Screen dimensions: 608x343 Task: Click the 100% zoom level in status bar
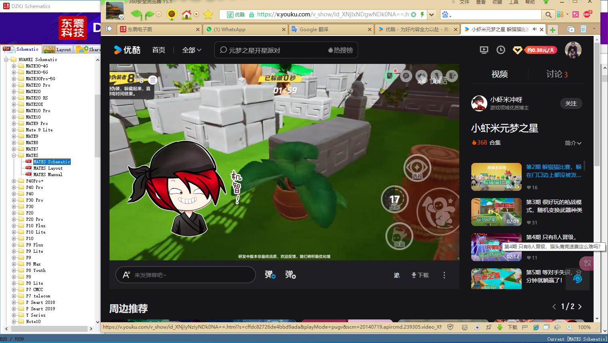[584, 327]
